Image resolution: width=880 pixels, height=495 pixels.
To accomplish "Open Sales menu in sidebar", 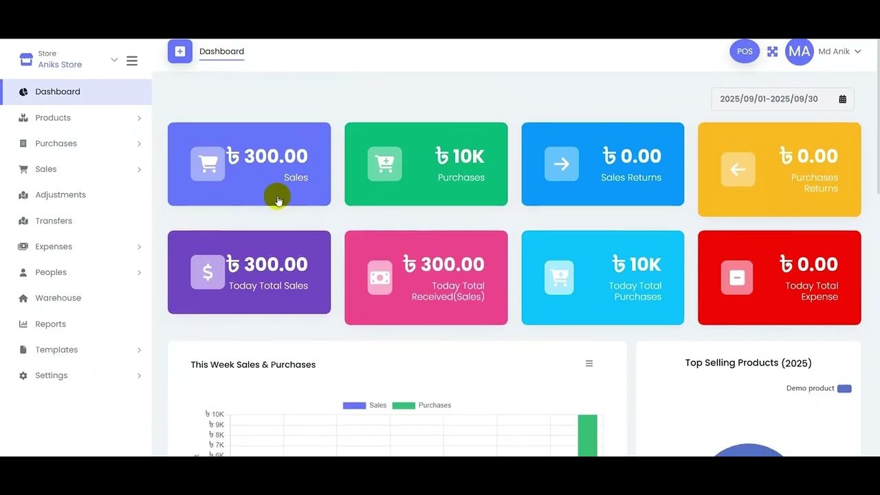I will coord(76,169).
